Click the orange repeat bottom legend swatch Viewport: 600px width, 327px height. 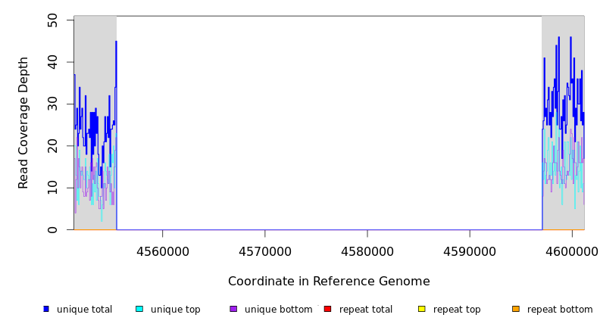pyautogui.click(x=516, y=309)
